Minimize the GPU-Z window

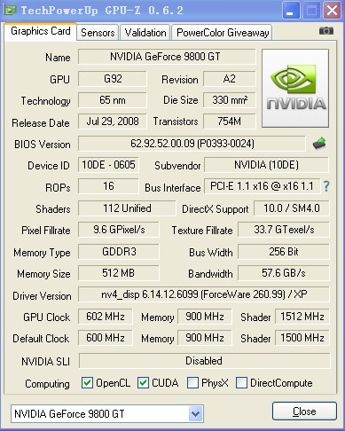pos(291,11)
